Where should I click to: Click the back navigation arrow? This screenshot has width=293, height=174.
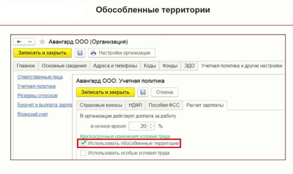click(19, 42)
